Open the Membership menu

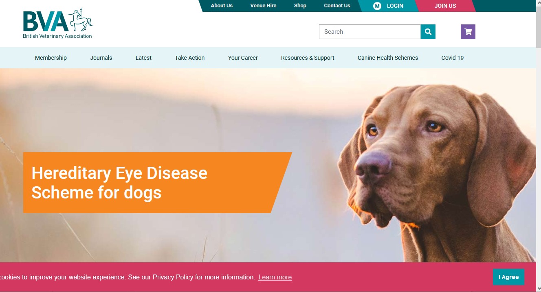(51, 58)
